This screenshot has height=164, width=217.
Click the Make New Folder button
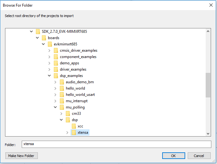point(21,156)
